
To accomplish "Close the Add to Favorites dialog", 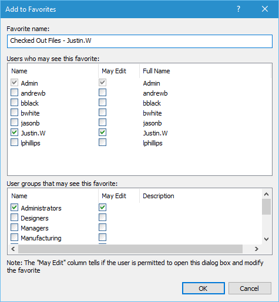I will [x=265, y=9].
